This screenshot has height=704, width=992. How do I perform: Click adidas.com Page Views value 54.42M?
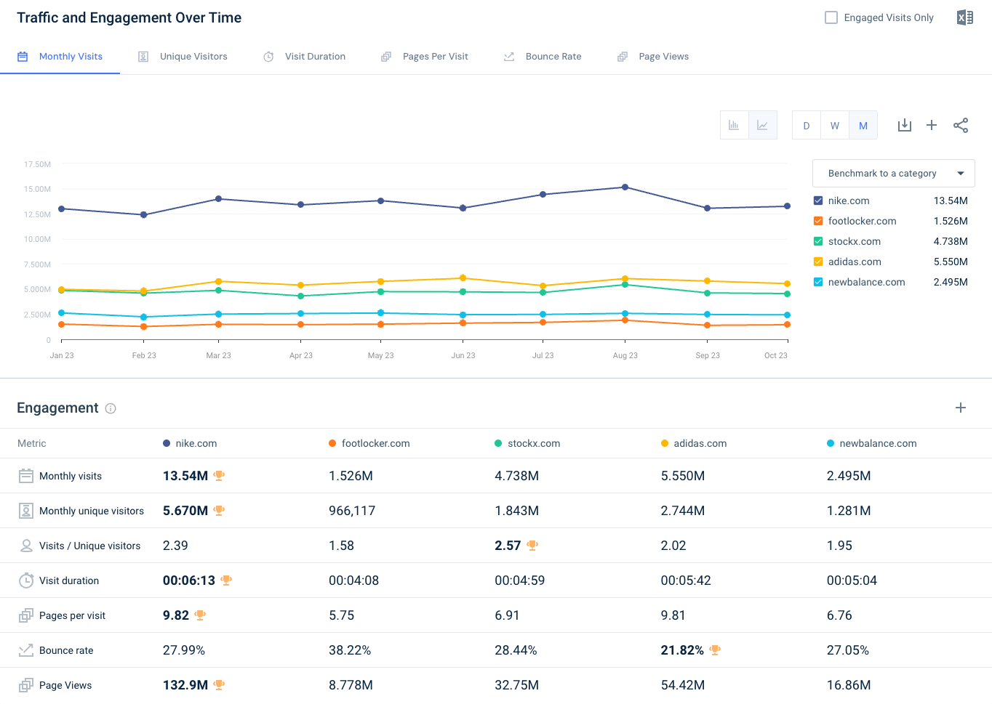[683, 685]
